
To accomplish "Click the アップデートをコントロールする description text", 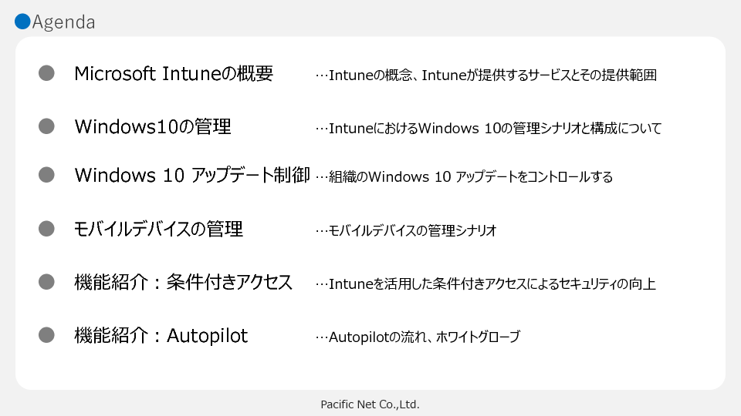I will coord(464,177).
